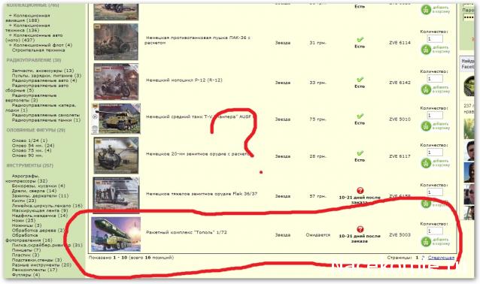The width and height of the screenshot is (480, 284).
Task: Open Пантера tank product thumbnail
Action: point(116,119)
